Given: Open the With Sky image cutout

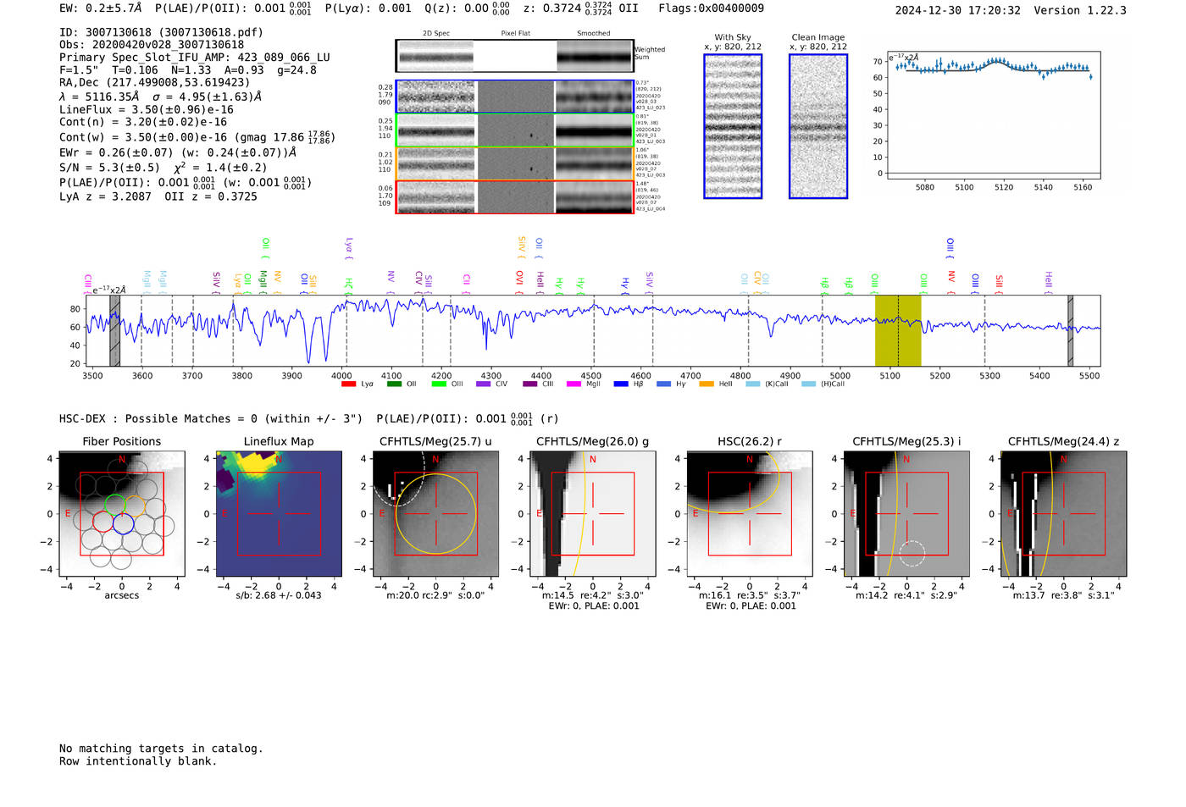Looking at the screenshot, I should coord(733,126).
